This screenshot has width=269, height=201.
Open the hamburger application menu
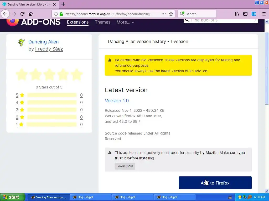point(264,14)
